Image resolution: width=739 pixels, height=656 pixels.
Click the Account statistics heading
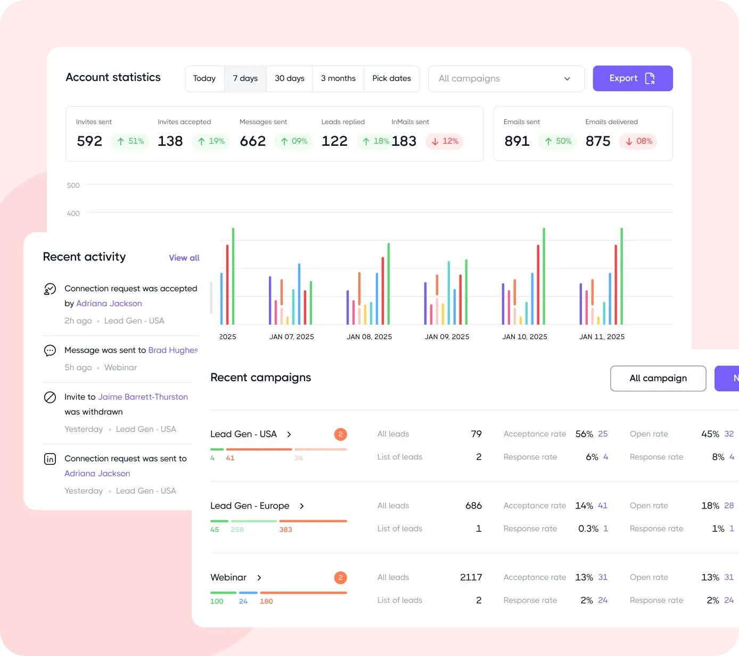click(113, 78)
